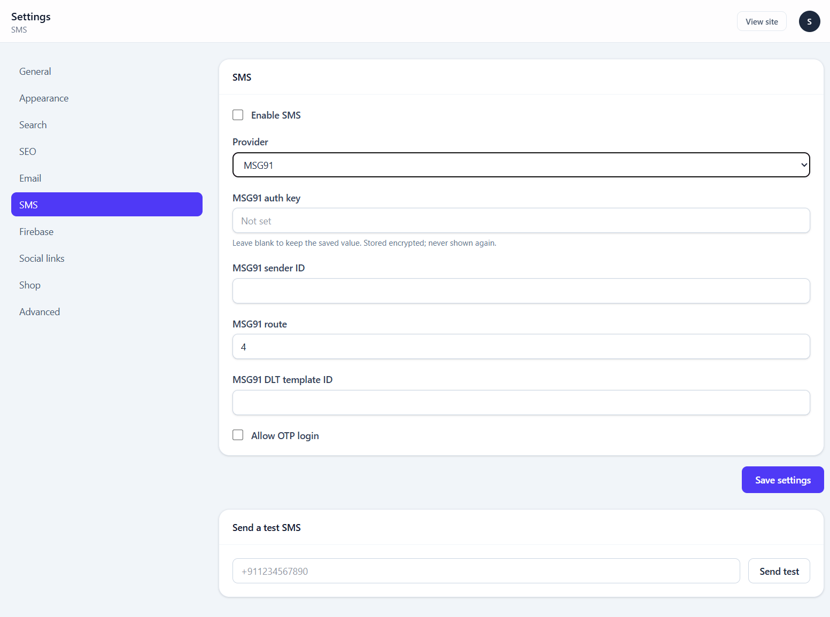Focus the MSG91 DLT template ID field
Viewport: 830px width, 617px height.
[521, 402]
